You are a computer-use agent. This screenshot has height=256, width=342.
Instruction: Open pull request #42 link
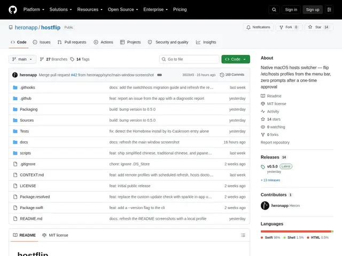(74, 75)
